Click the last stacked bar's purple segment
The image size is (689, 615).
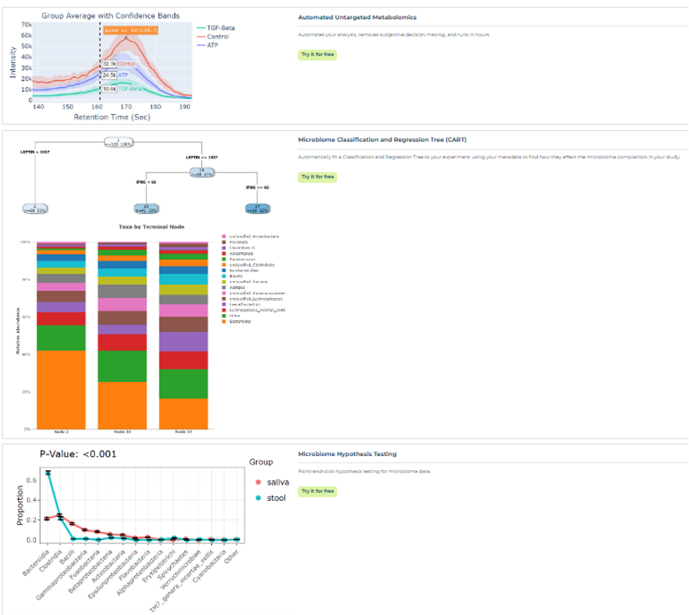[183, 342]
